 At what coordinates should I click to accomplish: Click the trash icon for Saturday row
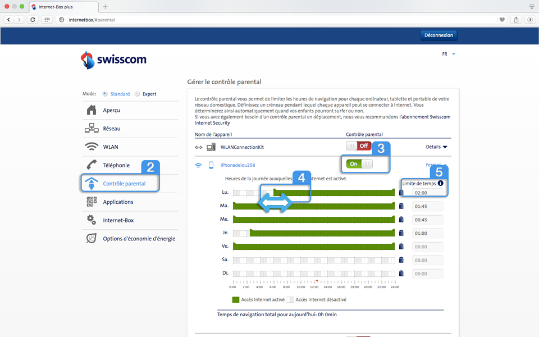tap(401, 260)
